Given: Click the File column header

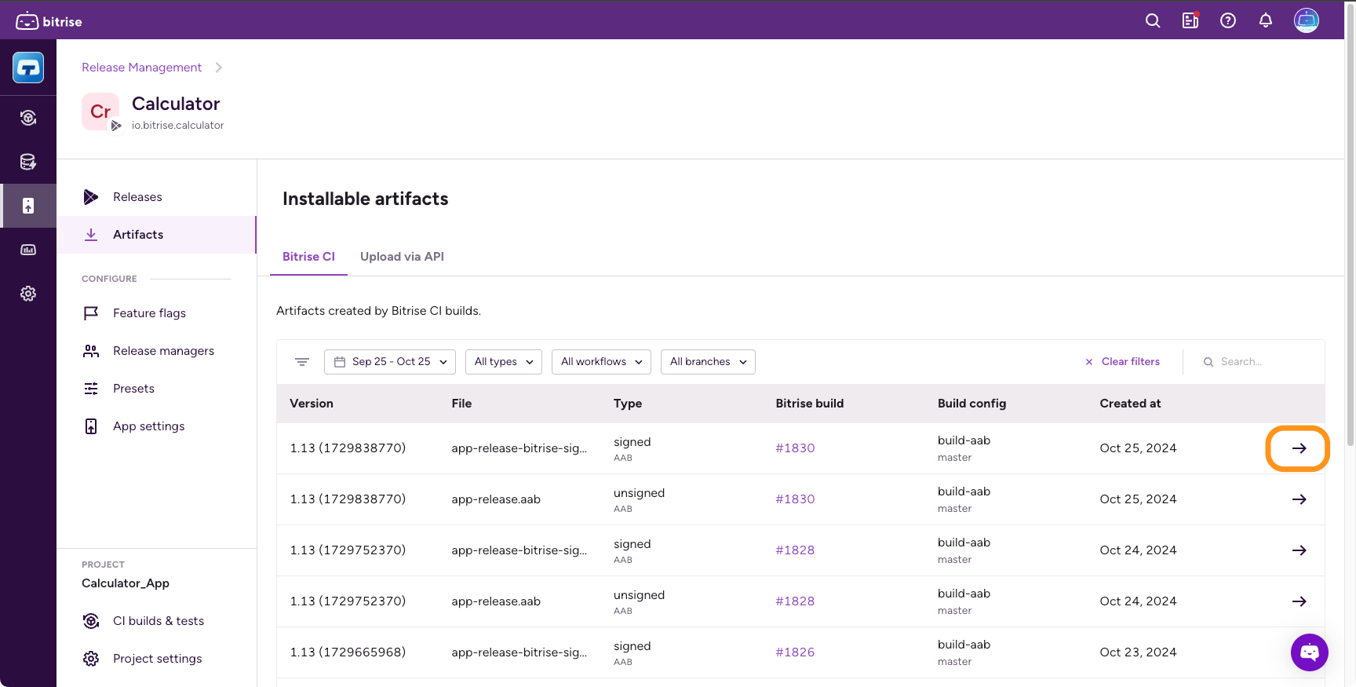Looking at the screenshot, I should [x=461, y=404].
